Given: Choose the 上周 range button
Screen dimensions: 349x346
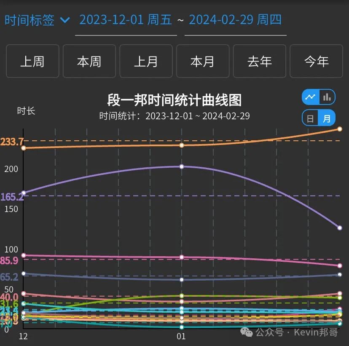Looking at the screenshot, I should click(32, 61).
